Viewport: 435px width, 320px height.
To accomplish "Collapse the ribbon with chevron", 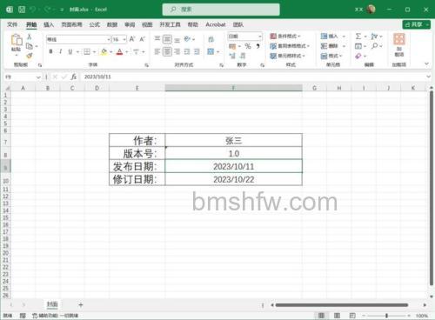I will coord(426,63).
